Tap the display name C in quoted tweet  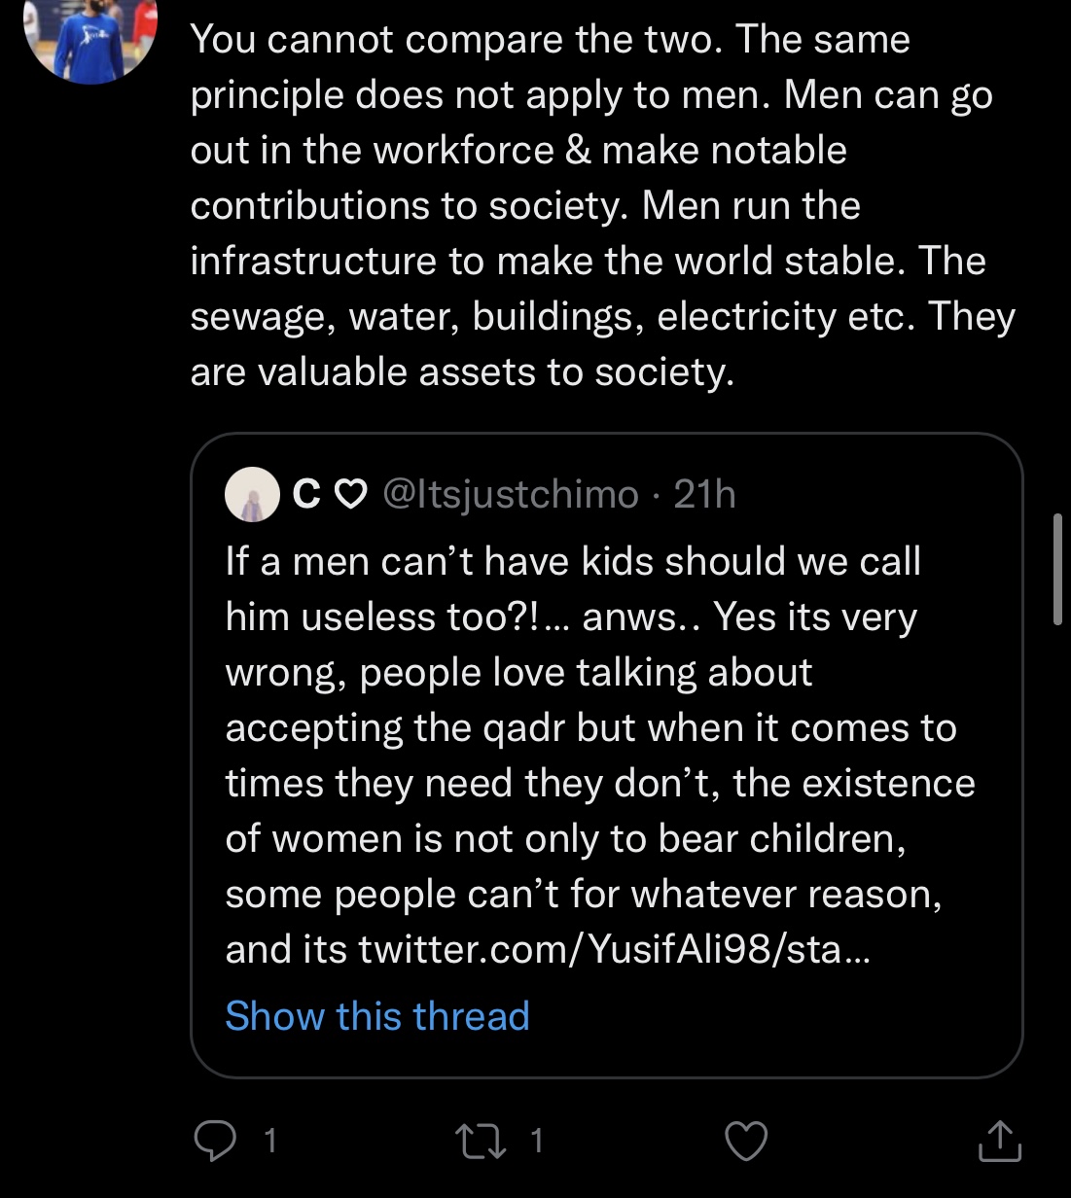coord(306,495)
